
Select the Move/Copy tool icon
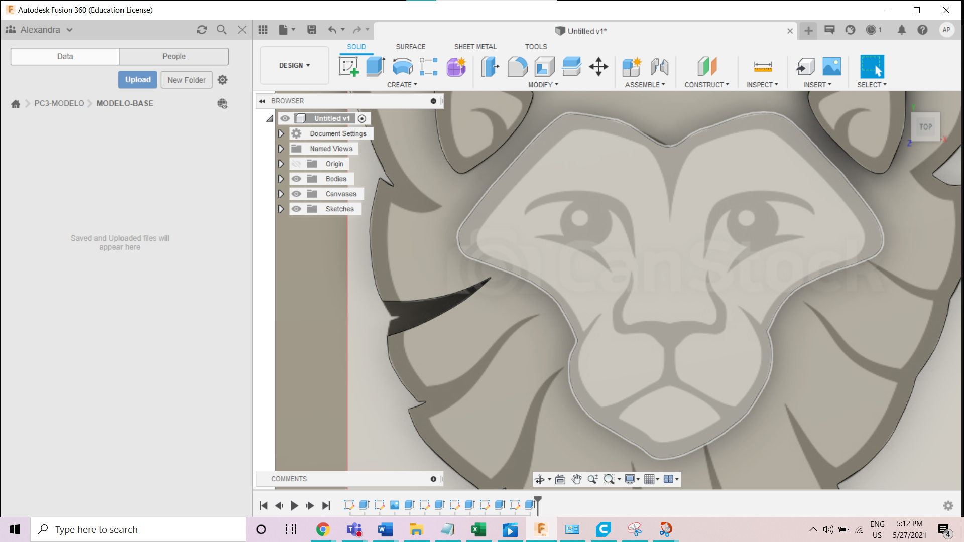pyautogui.click(x=598, y=66)
